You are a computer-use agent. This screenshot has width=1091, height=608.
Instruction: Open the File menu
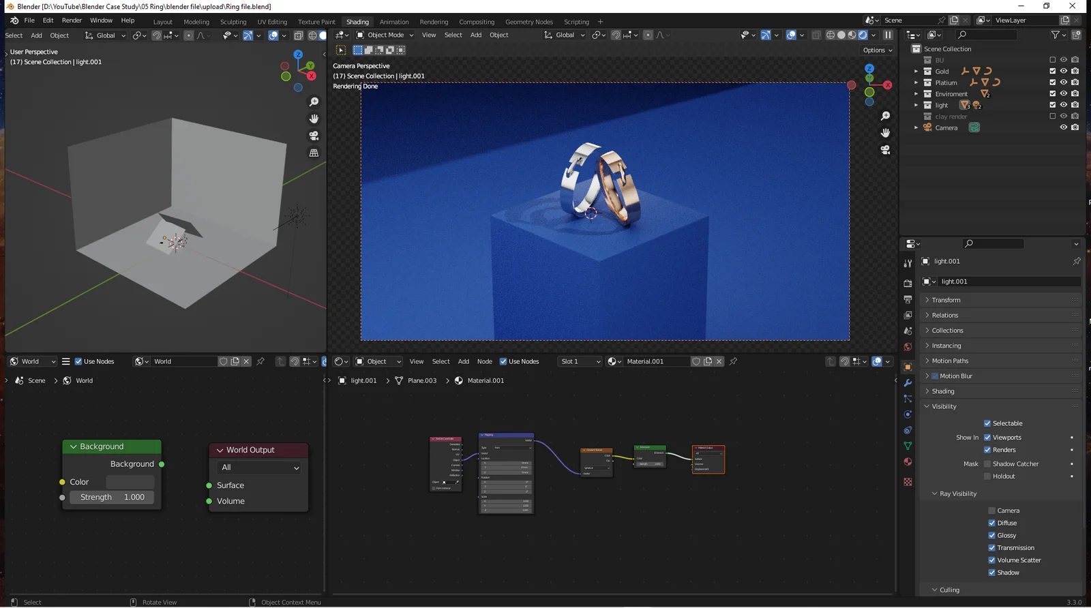(x=29, y=20)
